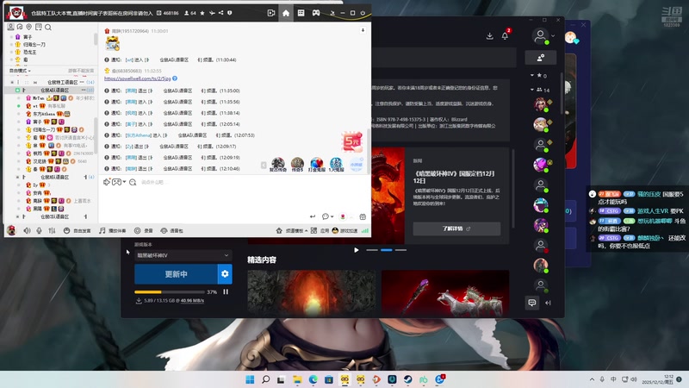Click the channel logo avatar in YY header

(x=16, y=13)
